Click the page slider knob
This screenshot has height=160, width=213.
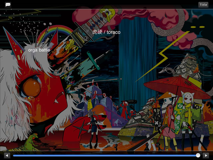[198, 155]
